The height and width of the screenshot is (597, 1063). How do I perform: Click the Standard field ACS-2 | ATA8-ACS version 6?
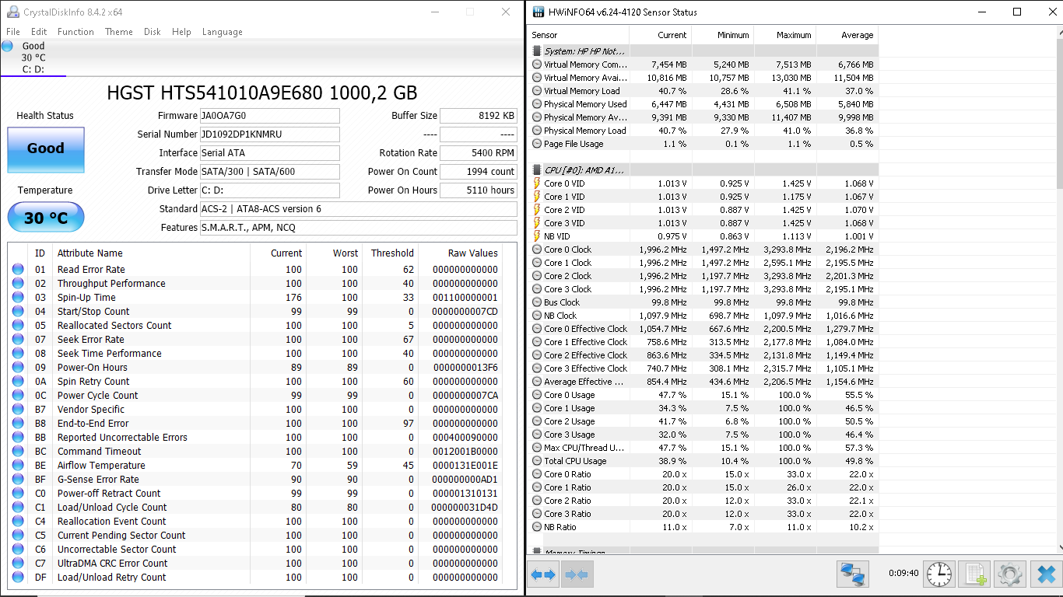pos(359,209)
